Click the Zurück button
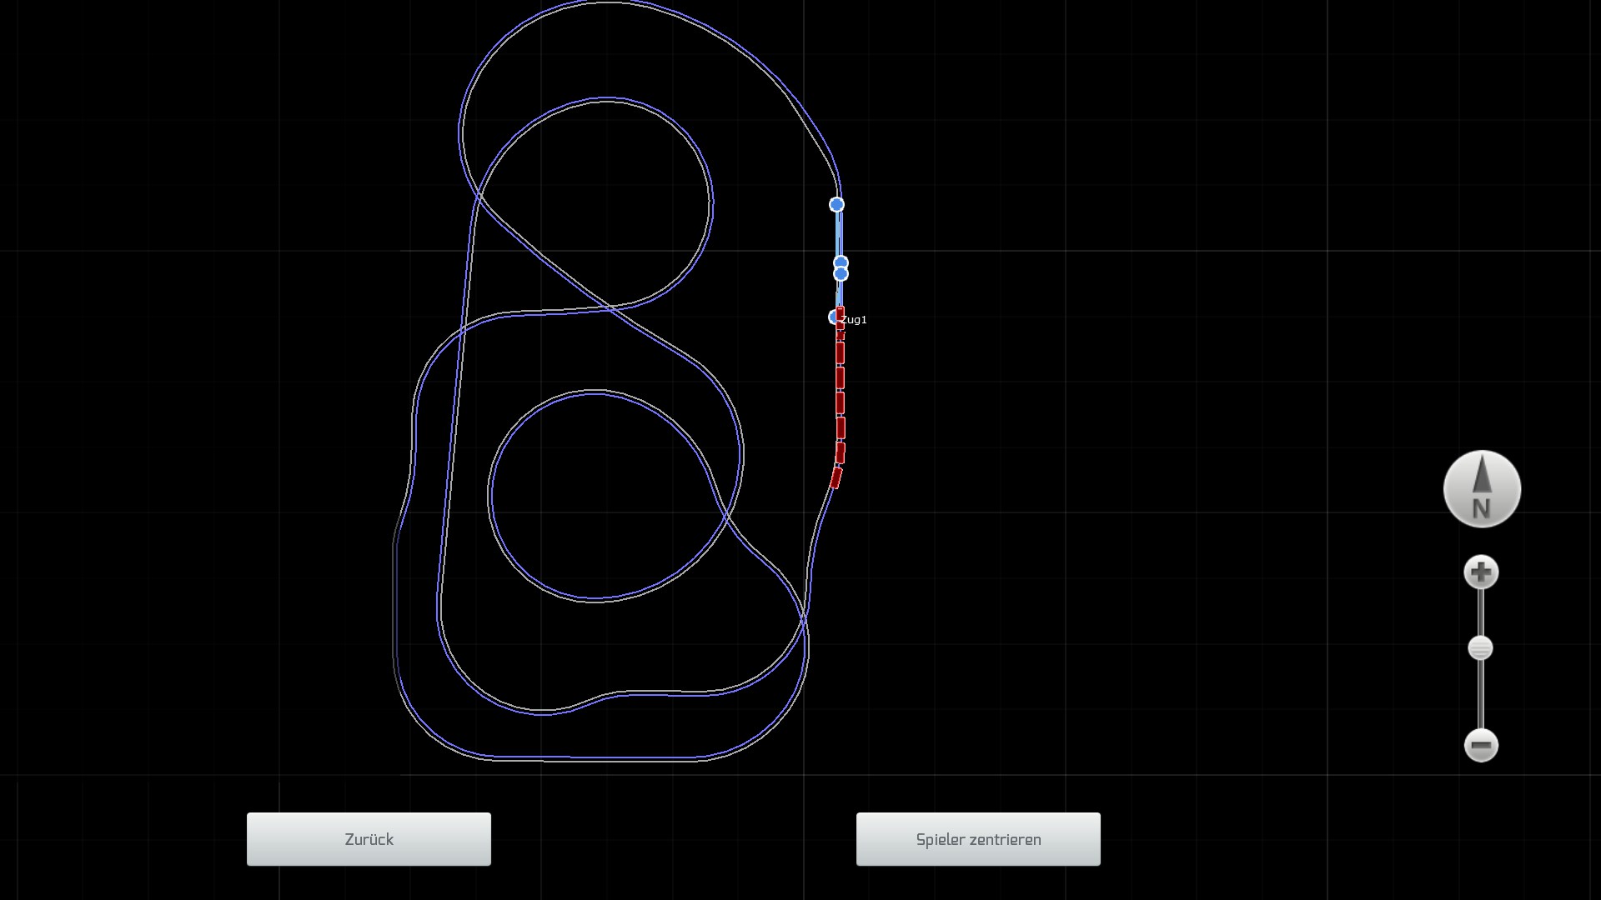This screenshot has width=1601, height=900. click(369, 839)
